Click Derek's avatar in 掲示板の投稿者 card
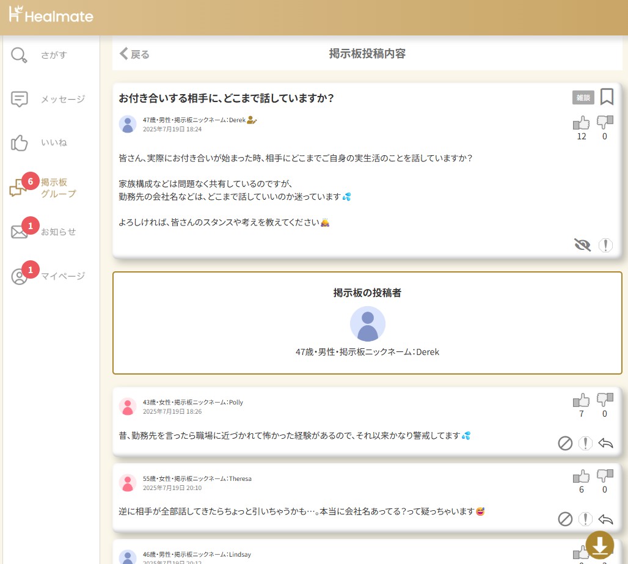This screenshot has width=628, height=564. coord(367,324)
